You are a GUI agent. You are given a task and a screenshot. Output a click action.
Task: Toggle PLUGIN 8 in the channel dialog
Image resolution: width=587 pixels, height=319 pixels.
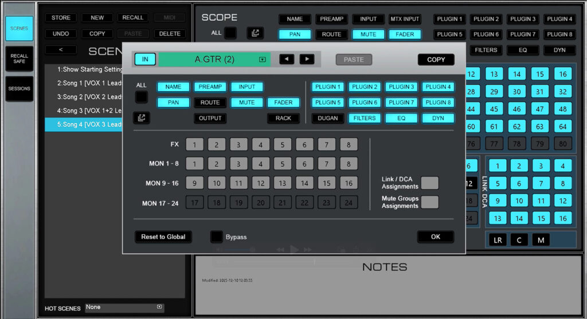click(x=438, y=103)
